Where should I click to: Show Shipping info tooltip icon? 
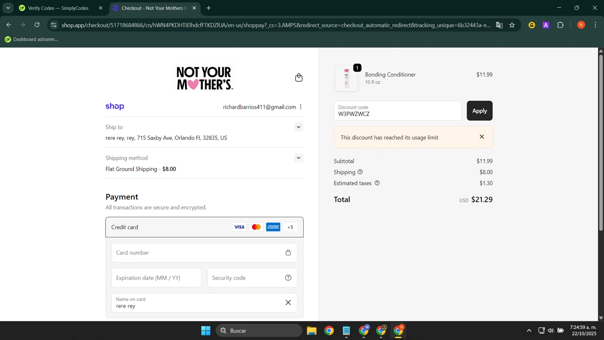click(360, 172)
